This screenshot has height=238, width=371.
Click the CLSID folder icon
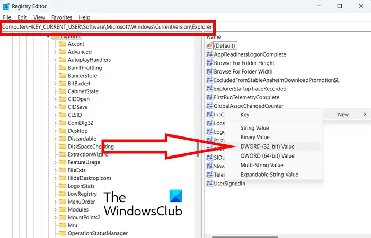click(x=63, y=115)
